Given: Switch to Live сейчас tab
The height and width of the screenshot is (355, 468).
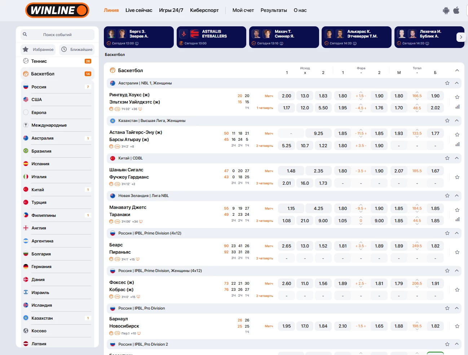Looking at the screenshot, I should pyautogui.click(x=139, y=10).
